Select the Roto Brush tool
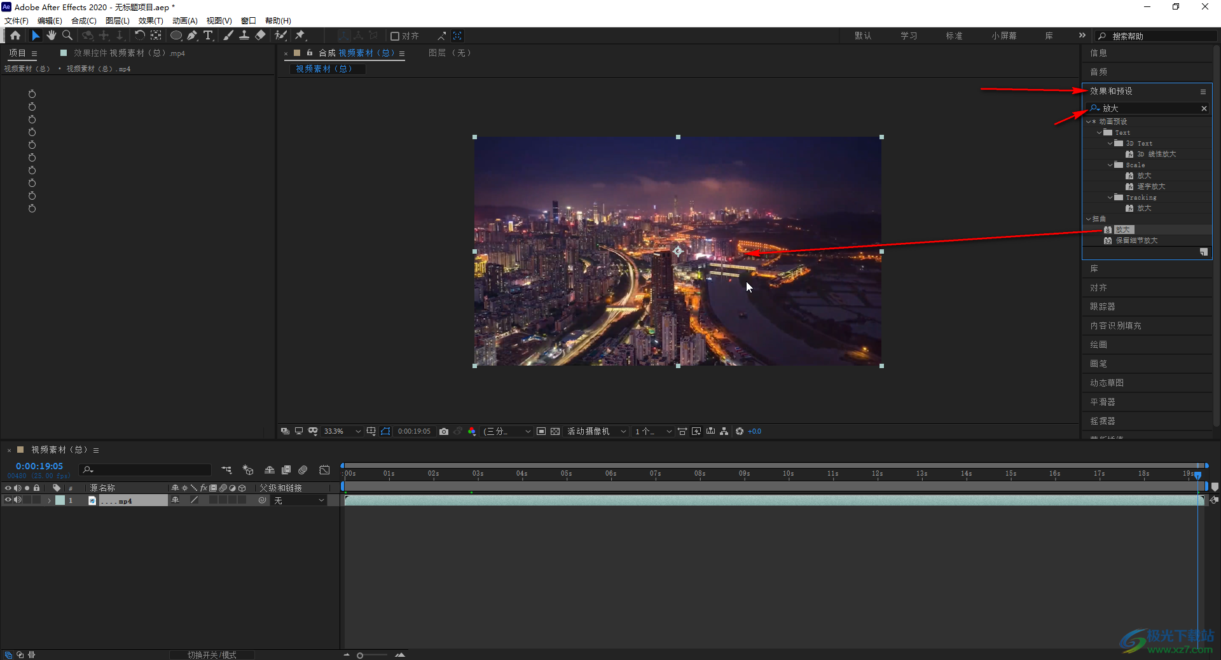This screenshot has width=1221, height=660. coord(280,36)
